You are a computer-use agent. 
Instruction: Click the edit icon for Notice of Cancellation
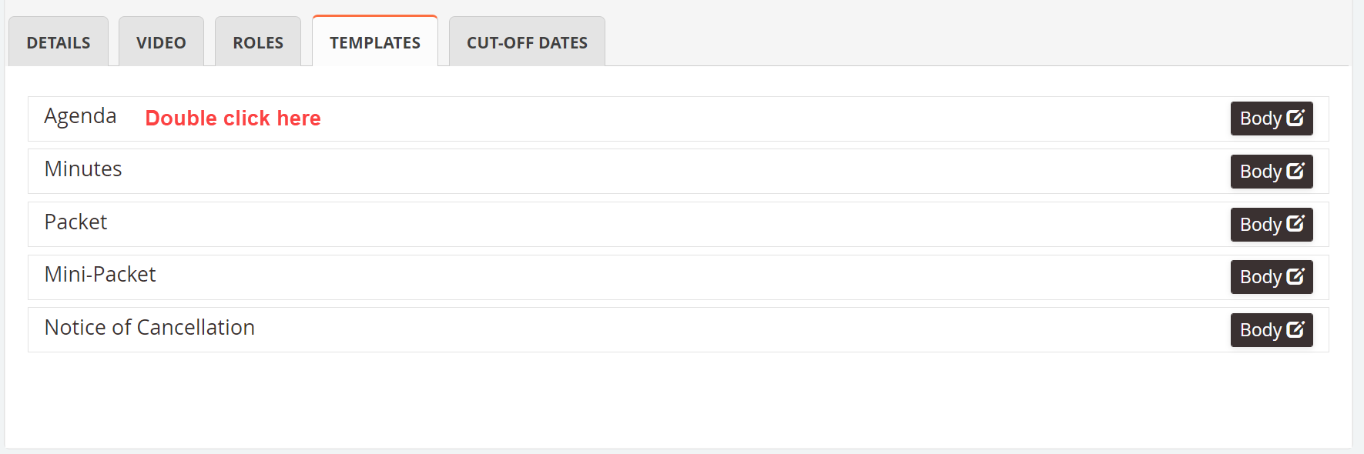pyautogui.click(x=1295, y=329)
